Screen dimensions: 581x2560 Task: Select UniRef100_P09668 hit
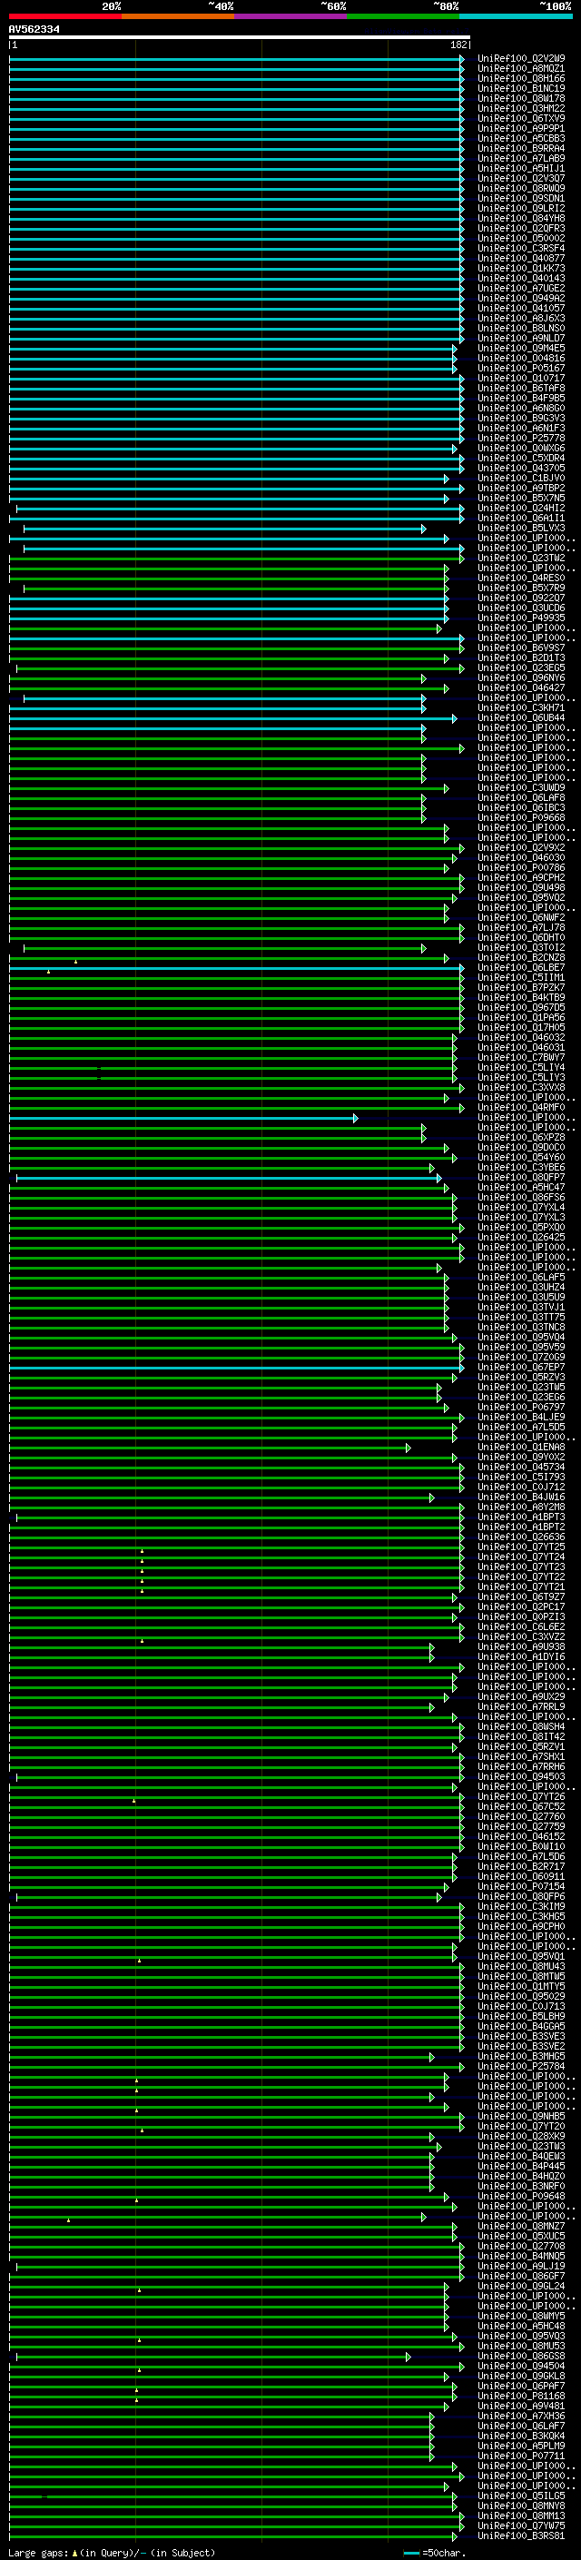520,818
